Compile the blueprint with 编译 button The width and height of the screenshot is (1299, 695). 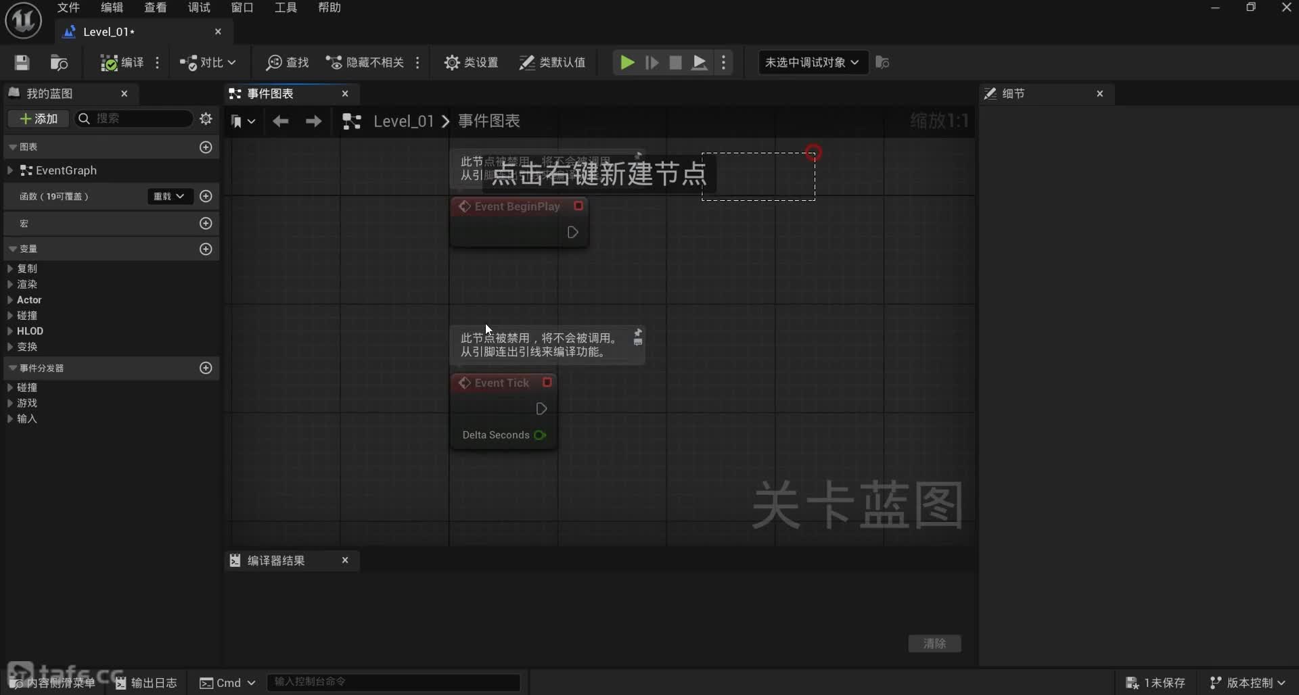coord(122,63)
